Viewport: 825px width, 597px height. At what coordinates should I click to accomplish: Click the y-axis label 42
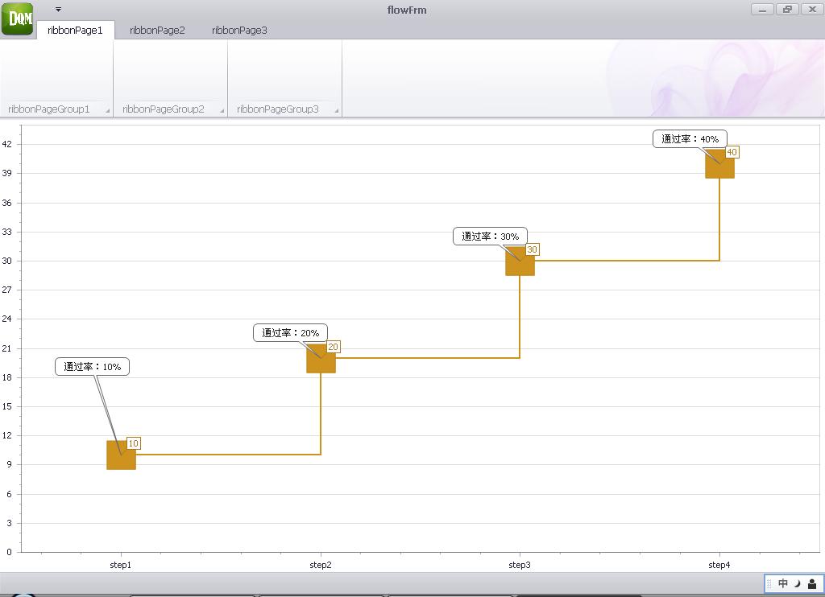(x=6, y=144)
